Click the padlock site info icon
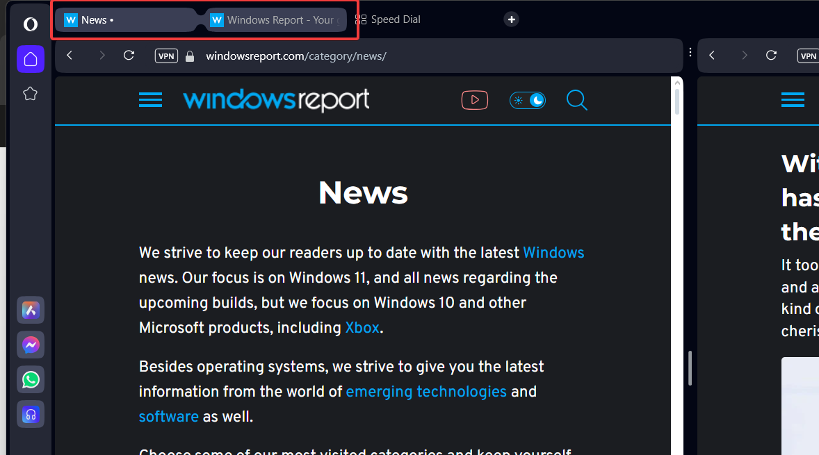The width and height of the screenshot is (819, 455). [190, 56]
